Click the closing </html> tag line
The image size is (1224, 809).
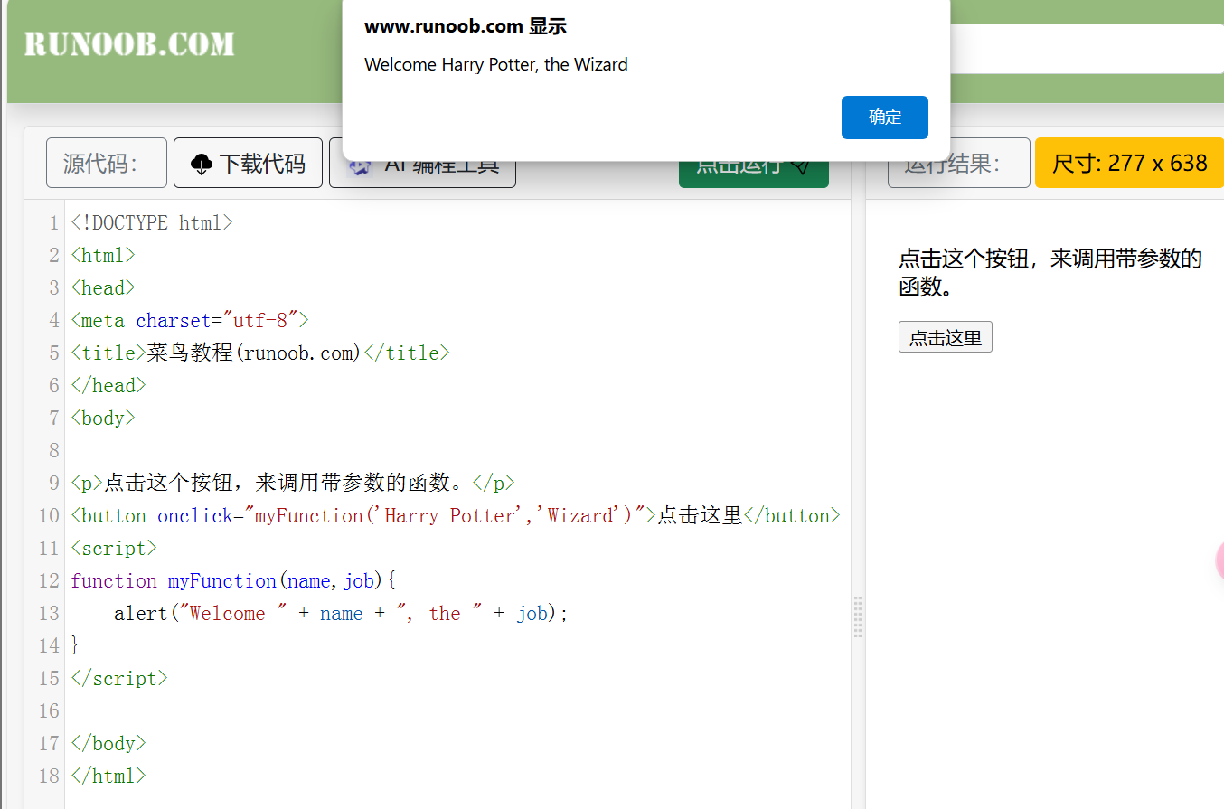[108, 776]
